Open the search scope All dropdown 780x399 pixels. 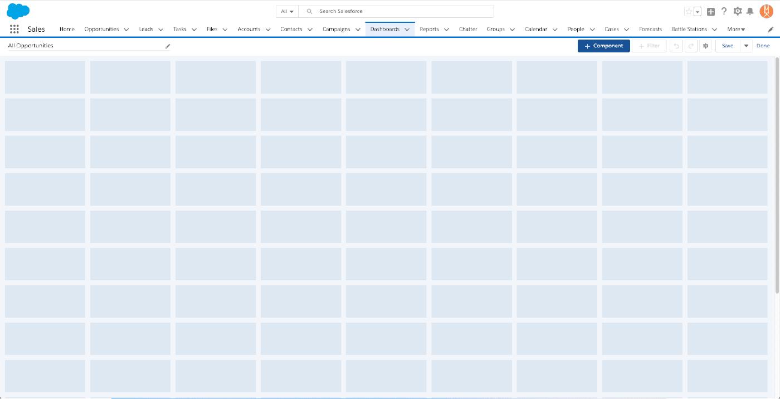[x=287, y=11]
